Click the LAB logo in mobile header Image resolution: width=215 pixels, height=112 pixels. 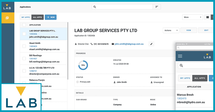207,56
